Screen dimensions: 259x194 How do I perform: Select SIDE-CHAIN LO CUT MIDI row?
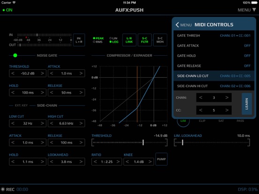[x=214, y=76]
